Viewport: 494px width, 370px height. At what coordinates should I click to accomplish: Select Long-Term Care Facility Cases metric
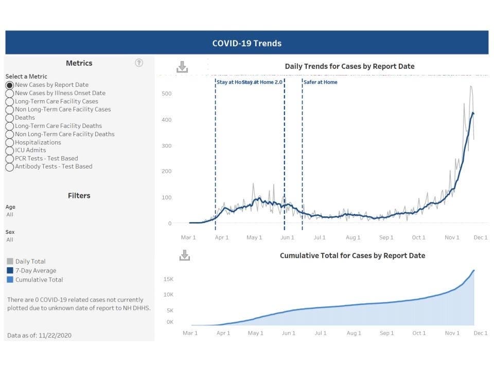click(9, 101)
